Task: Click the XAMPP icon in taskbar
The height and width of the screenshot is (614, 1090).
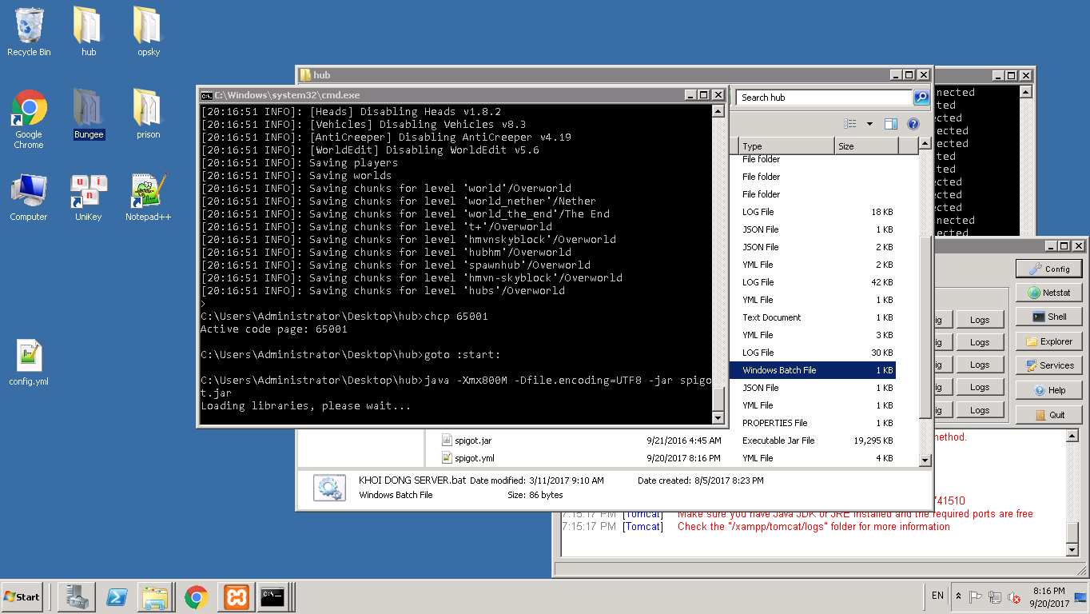Action: click(x=235, y=597)
